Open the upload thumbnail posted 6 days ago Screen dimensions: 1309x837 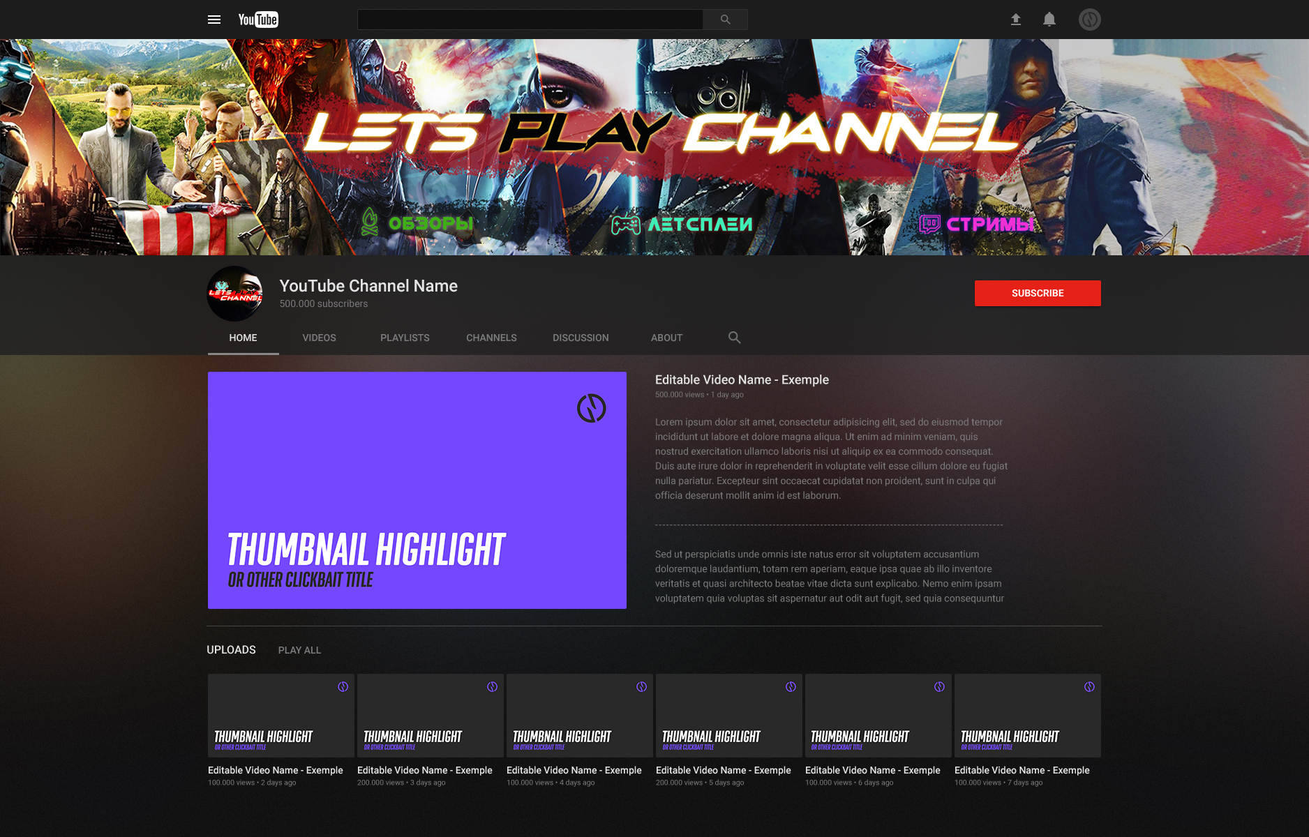[878, 716]
